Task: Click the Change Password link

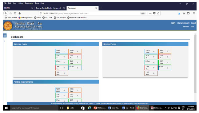Action: (183, 23)
